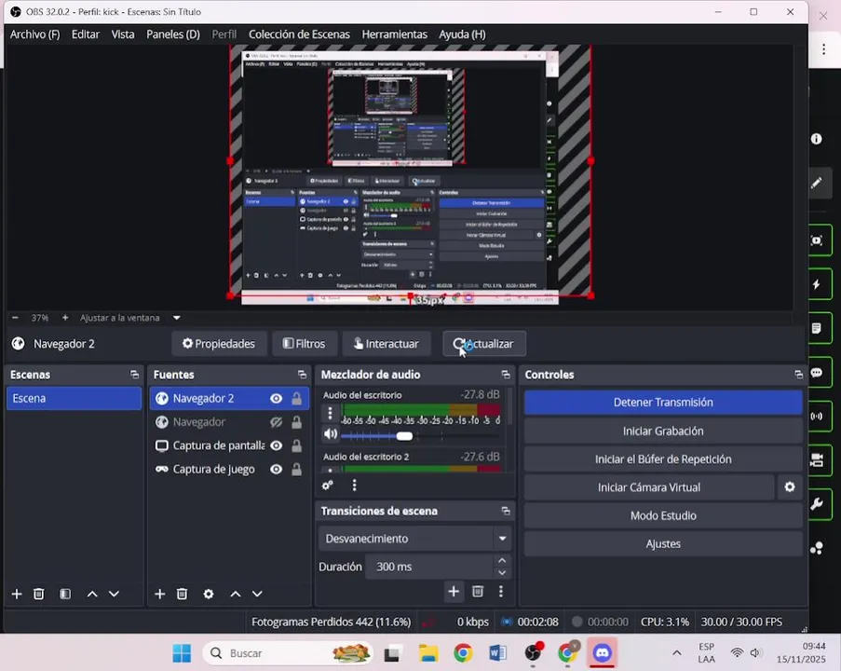Open the Herramientas menu
The height and width of the screenshot is (671, 841).
pos(394,34)
